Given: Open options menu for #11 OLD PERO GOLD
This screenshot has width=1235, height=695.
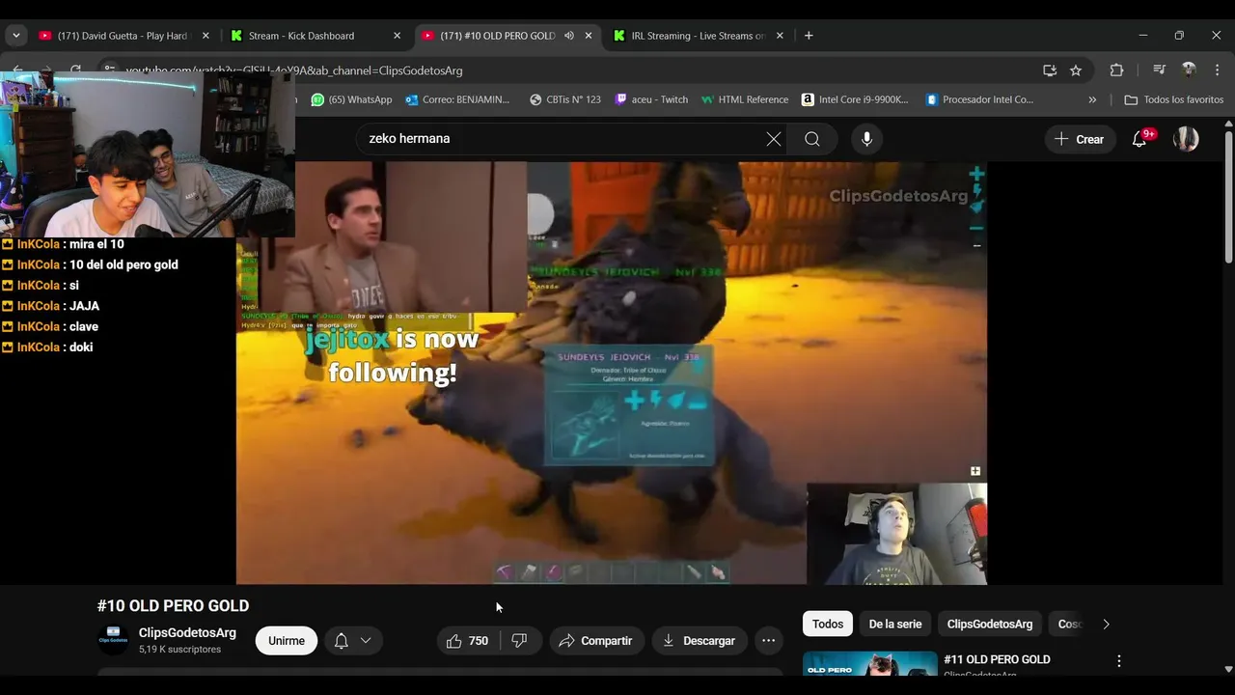Looking at the screenshot, I should coord(1119,661).
